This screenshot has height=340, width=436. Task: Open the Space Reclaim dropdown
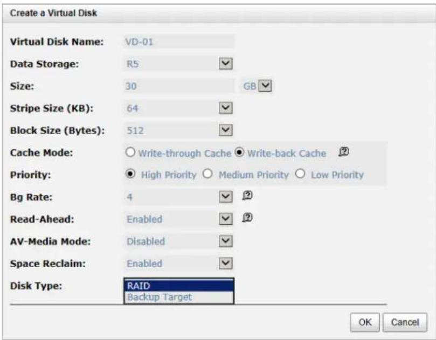pyautogui.click(x=225, y=263)
